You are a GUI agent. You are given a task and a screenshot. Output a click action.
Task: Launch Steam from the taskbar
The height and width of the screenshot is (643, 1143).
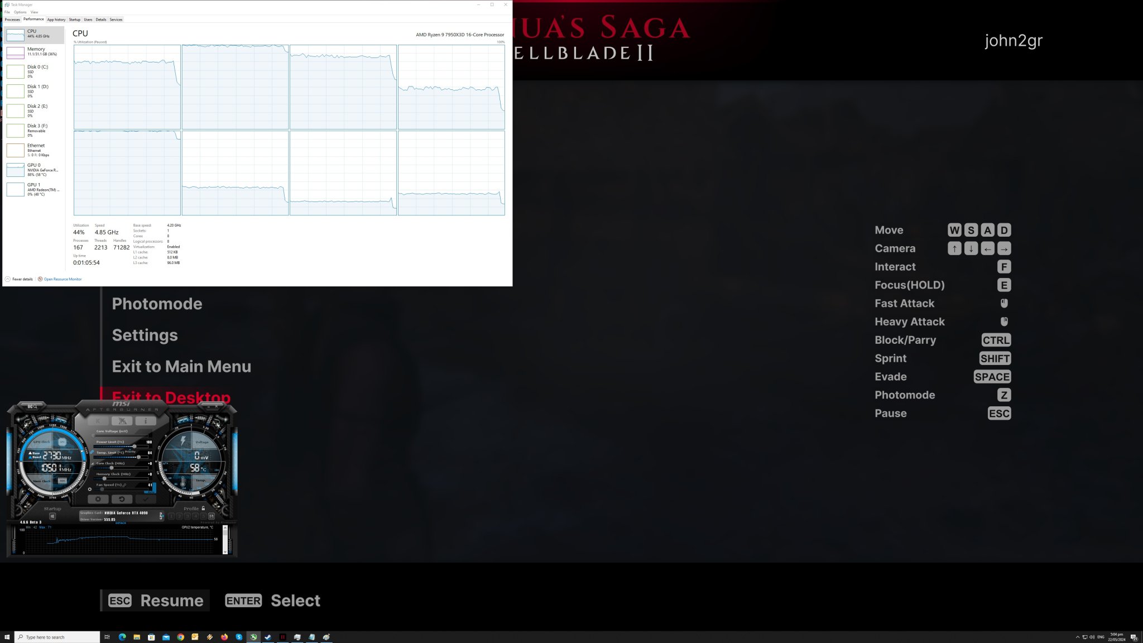[267, 637]
